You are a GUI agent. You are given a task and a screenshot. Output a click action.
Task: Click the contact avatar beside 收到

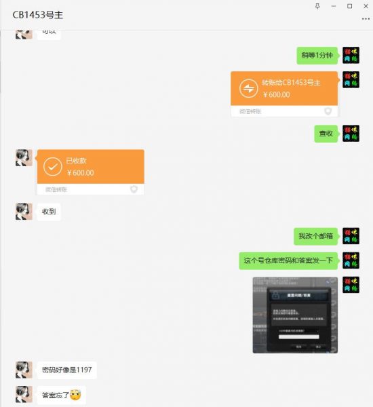pos(24,212)
